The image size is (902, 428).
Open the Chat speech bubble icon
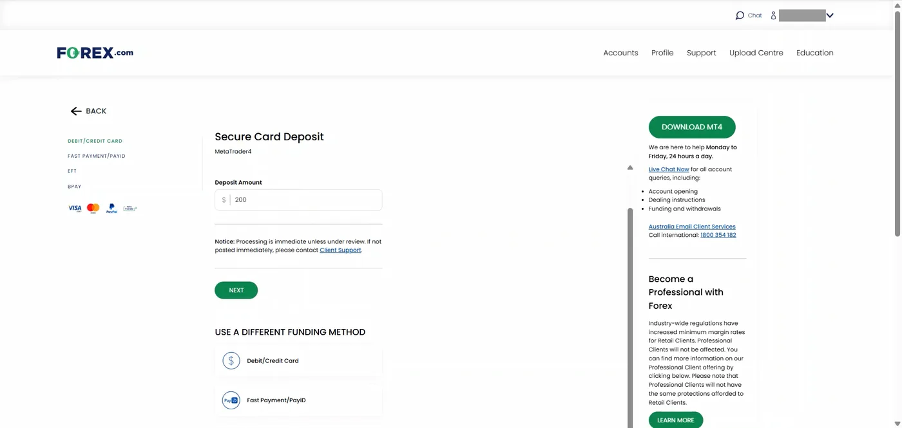pyautogui.click(x=740, y=15)
